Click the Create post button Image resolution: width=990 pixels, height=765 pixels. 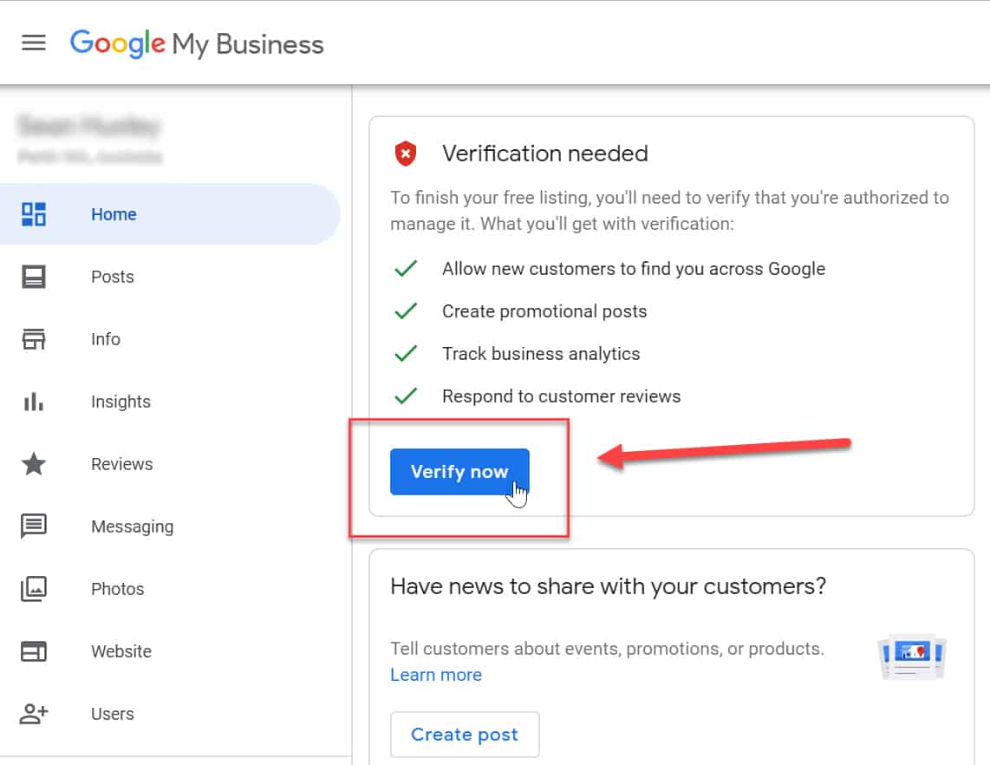coord(465,734)
